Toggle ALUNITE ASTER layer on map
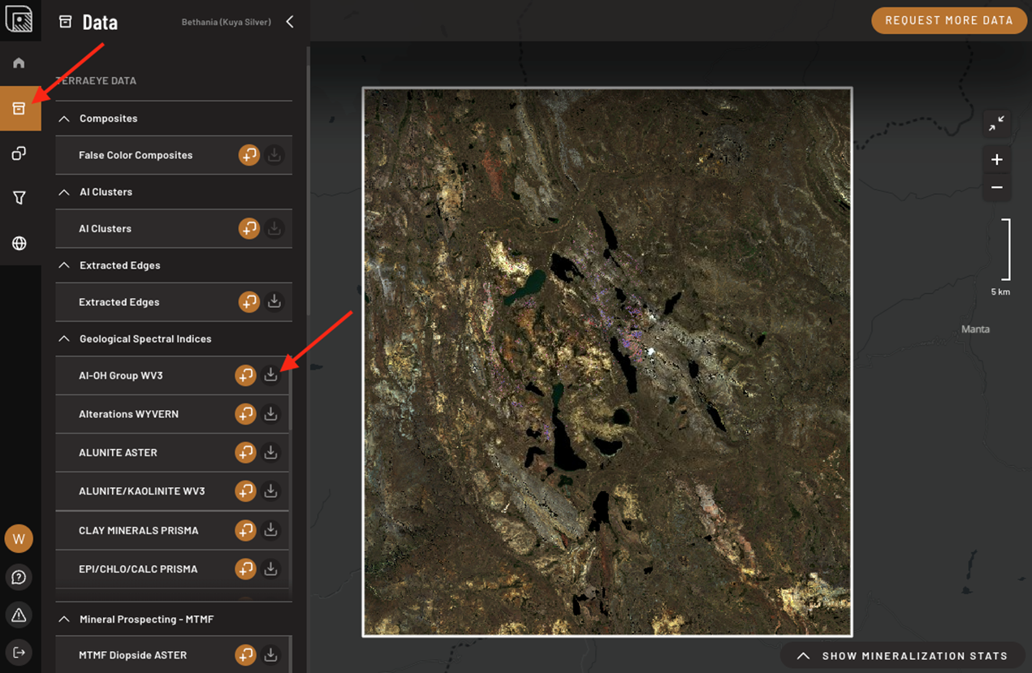The width and height of the screenshot is (1032, 673). [245, 452]
